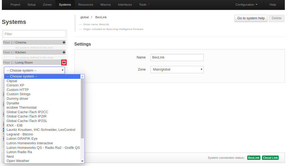This screenshot has width=287, height=166.
Task: Choose Clipsal from the system list
Action: coord(42,81)
